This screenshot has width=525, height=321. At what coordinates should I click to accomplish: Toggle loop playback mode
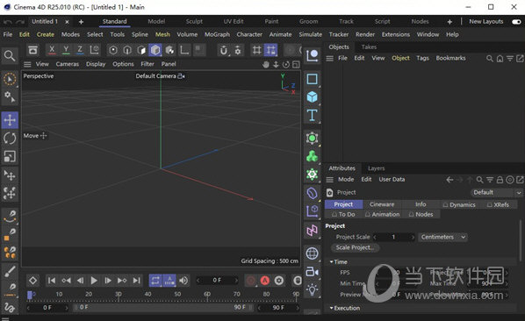[x=155, y=280]
